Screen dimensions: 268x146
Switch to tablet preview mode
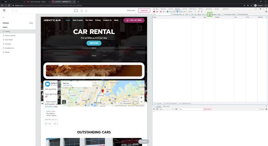(x=82, y=11)
